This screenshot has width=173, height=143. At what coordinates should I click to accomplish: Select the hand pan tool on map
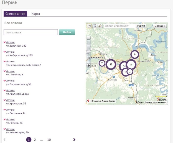pos(89,26)
